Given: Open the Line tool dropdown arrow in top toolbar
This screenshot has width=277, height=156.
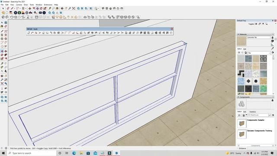Looking at the screenshot, I should click(x=14, y=8).
